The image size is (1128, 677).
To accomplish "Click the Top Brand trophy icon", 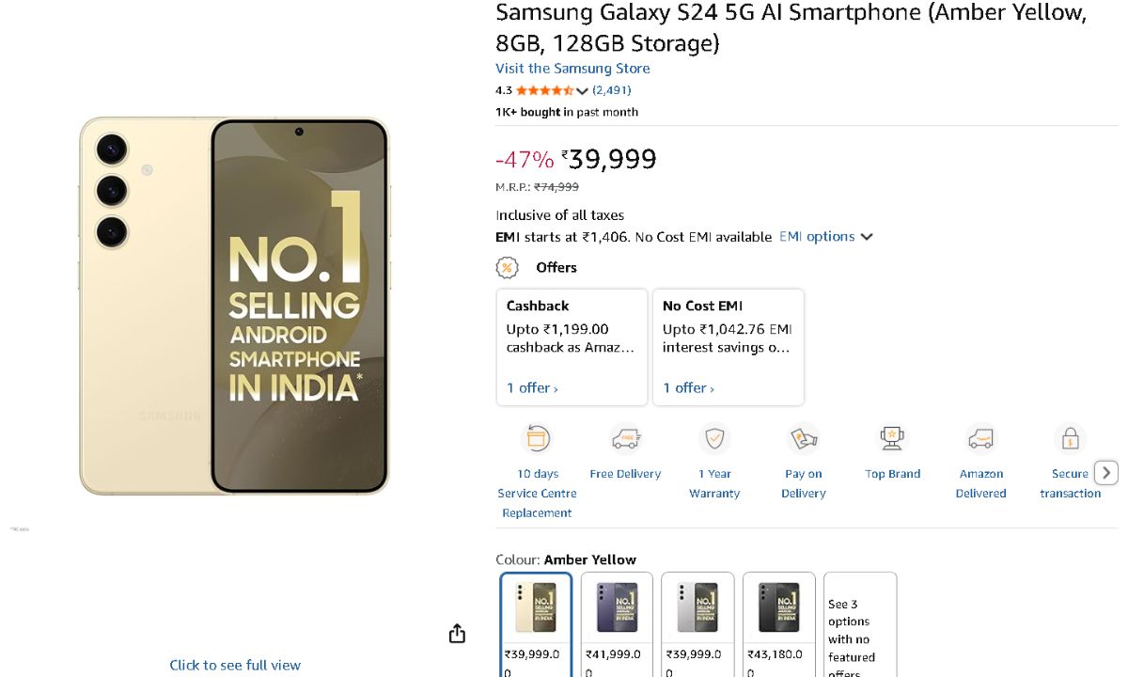I will click(x=892, y=438).
